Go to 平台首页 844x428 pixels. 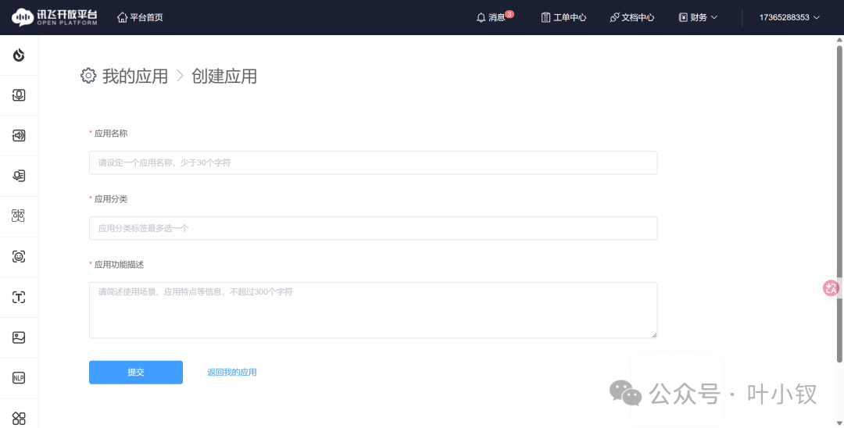[x=140, y=17]
